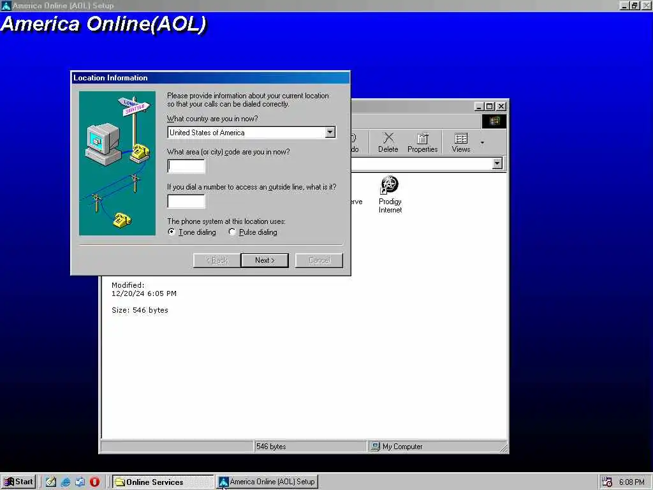The width and height of the screenshot is (653, 490).
Task: Click the Views toolbar button in Online Services
Action: tap(460, 142)
